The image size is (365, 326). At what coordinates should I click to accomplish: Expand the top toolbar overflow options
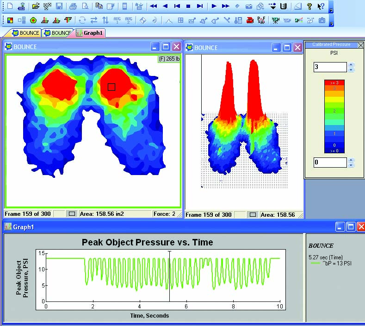coord(331,8)
